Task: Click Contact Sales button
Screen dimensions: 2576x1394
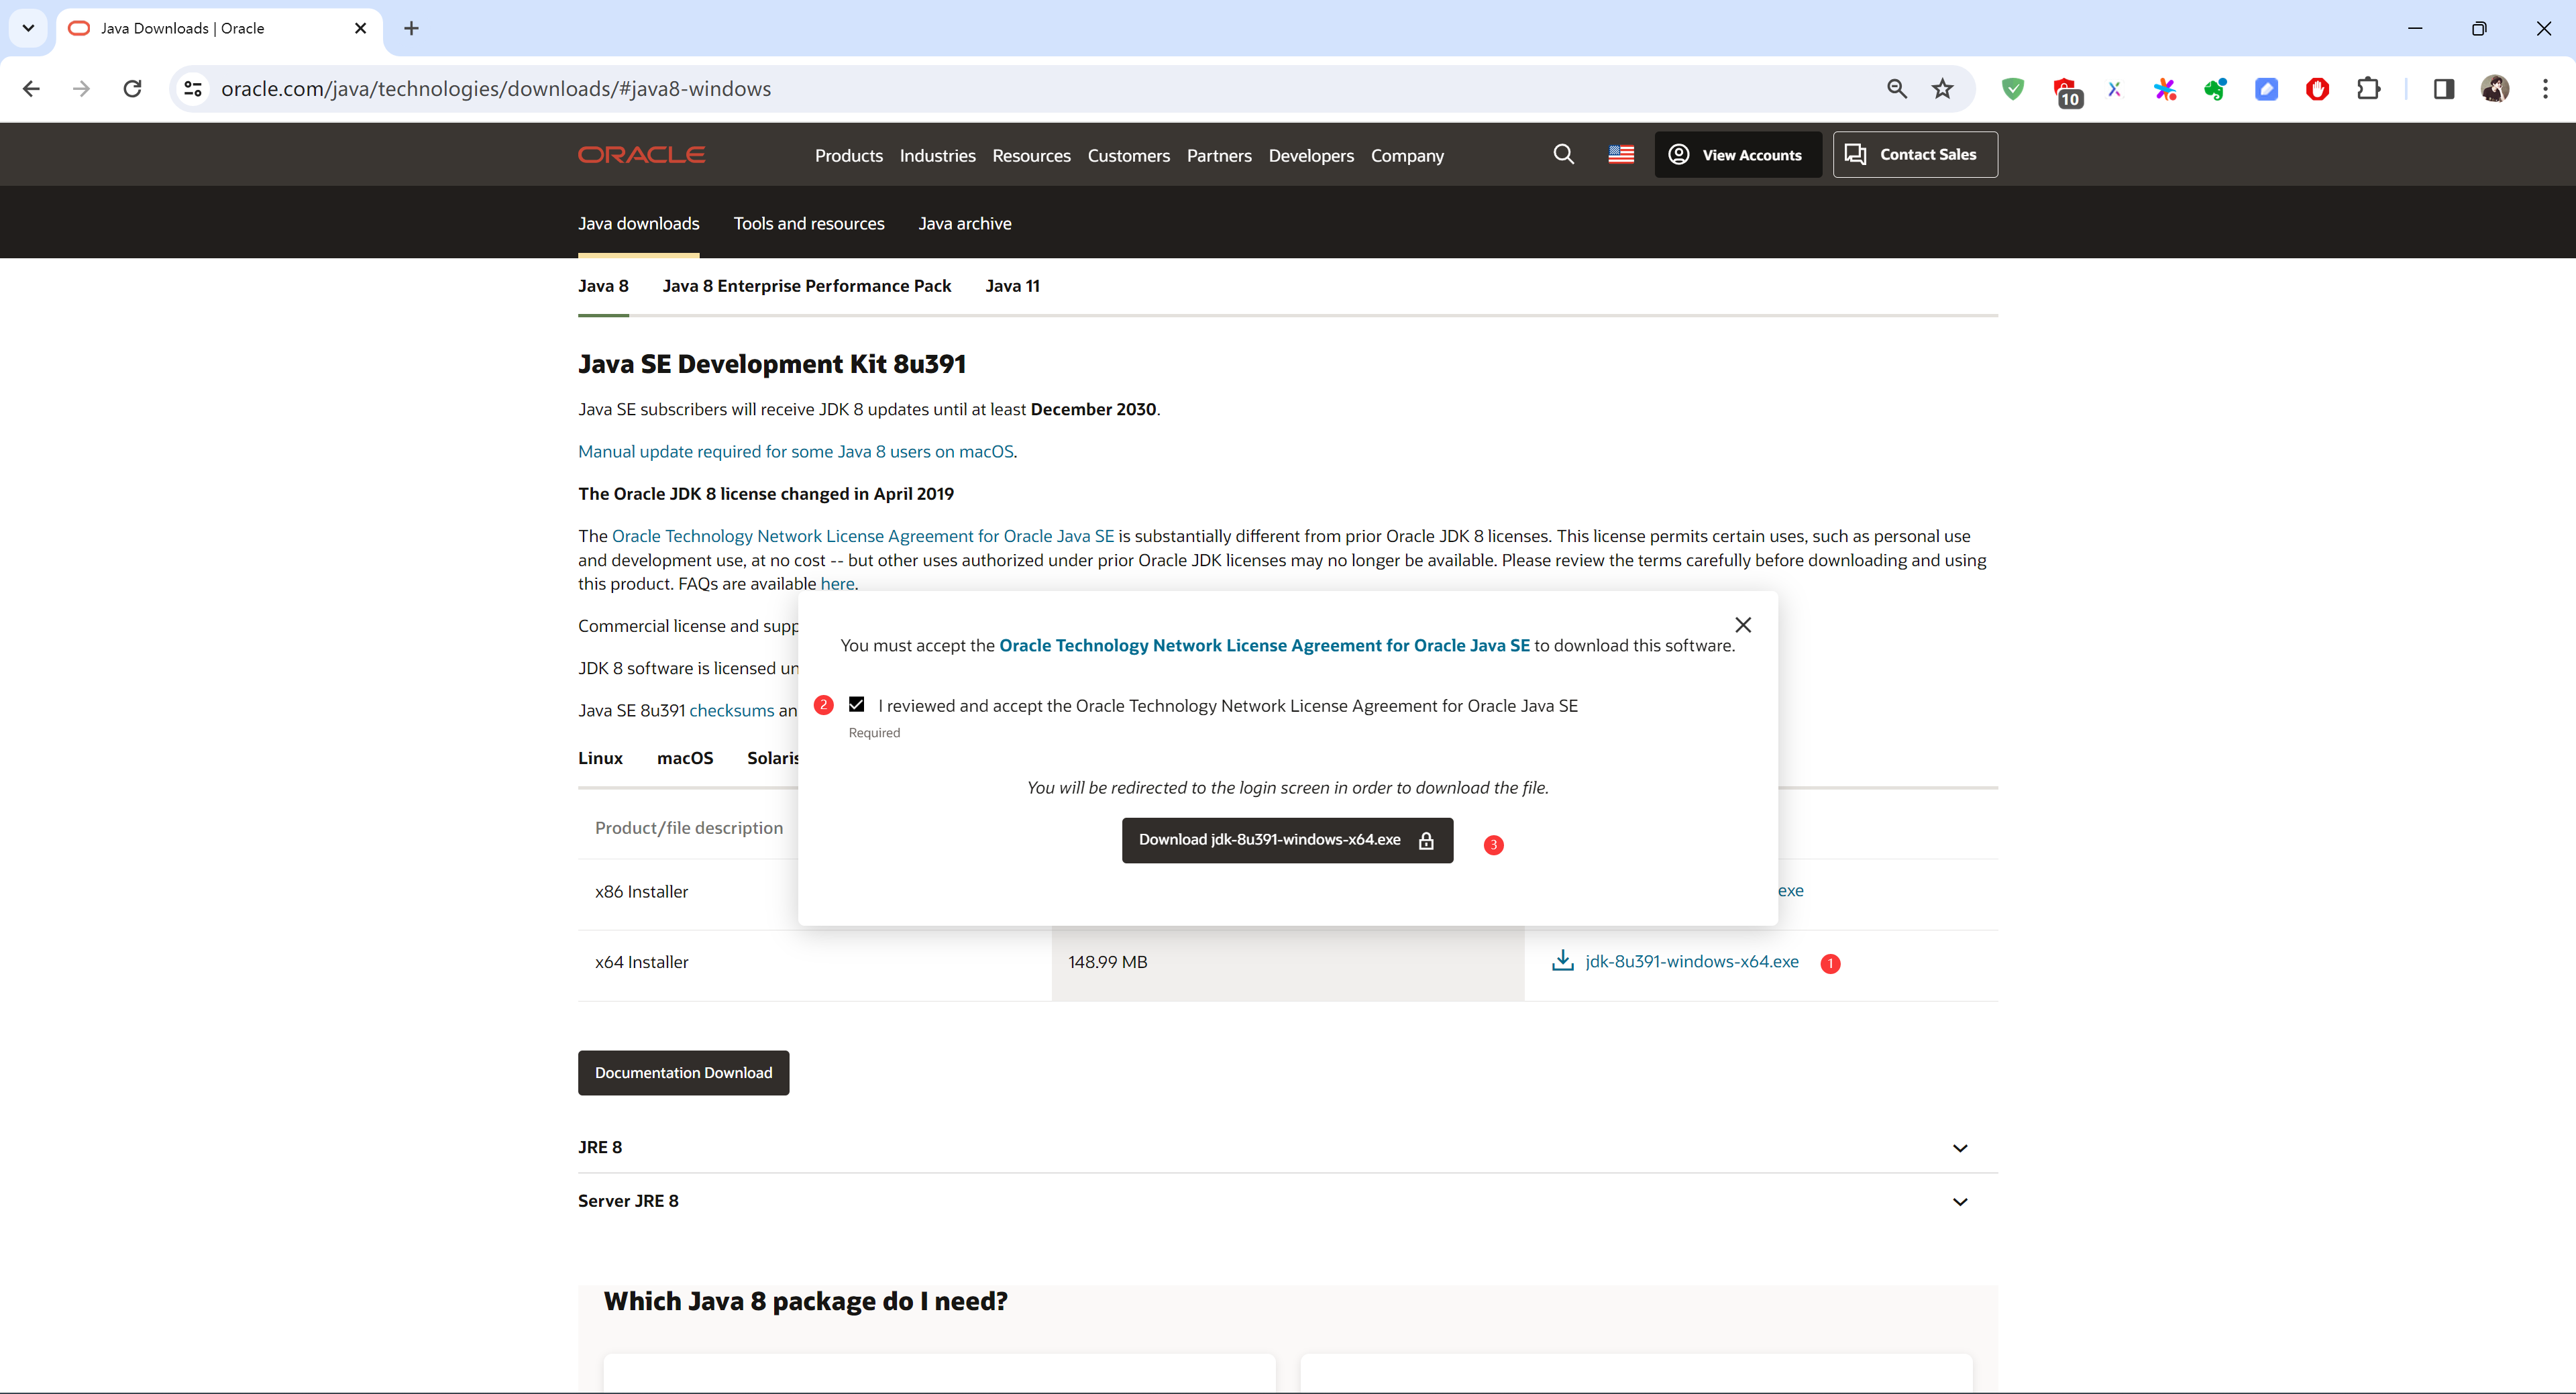Action: (x=1915, y=154)
